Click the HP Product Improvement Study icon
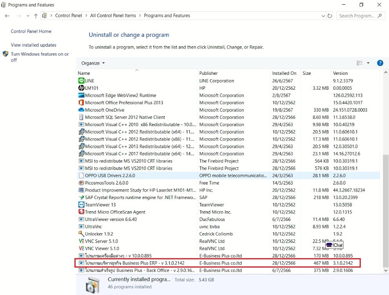389x295 pixels. (x=81, y=190)
